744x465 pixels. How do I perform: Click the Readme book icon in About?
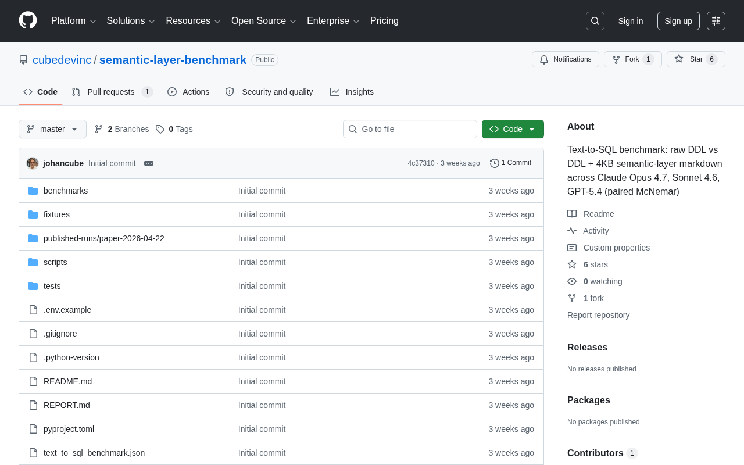coord(572,214)
